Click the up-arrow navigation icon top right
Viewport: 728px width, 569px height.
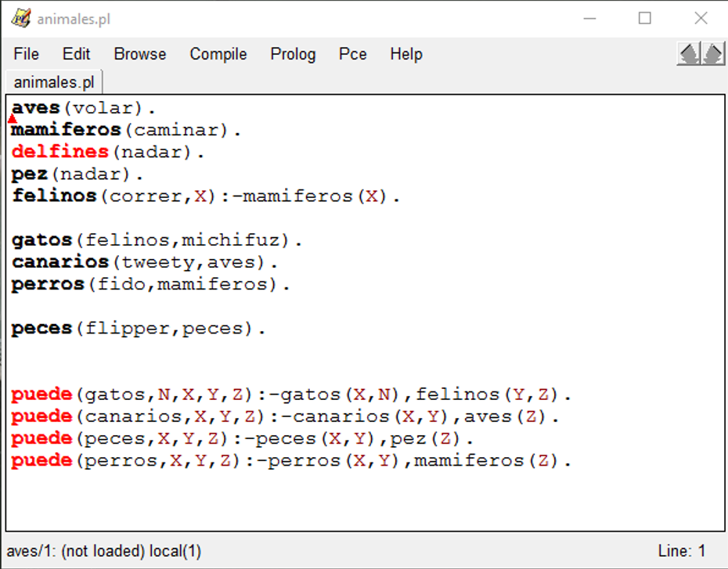pyautogui.click(x=688, y=54)
